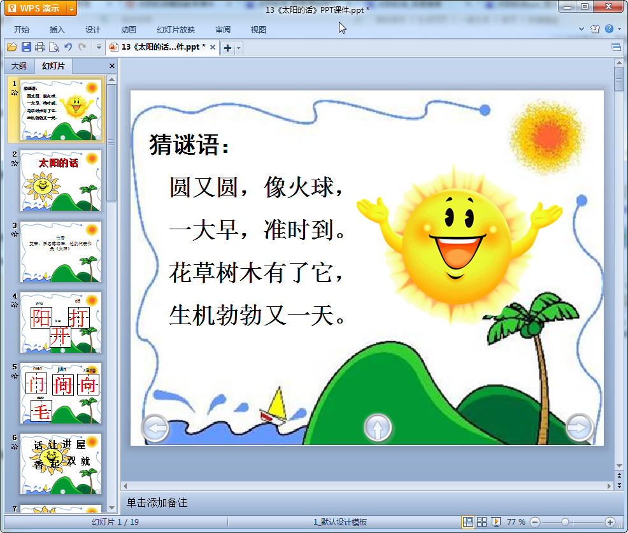The height and width of the screenshot is (533, 628).
Task: Open Print Preview from quick toolbar
Action: pyautogui.click(x=54, y=47)
